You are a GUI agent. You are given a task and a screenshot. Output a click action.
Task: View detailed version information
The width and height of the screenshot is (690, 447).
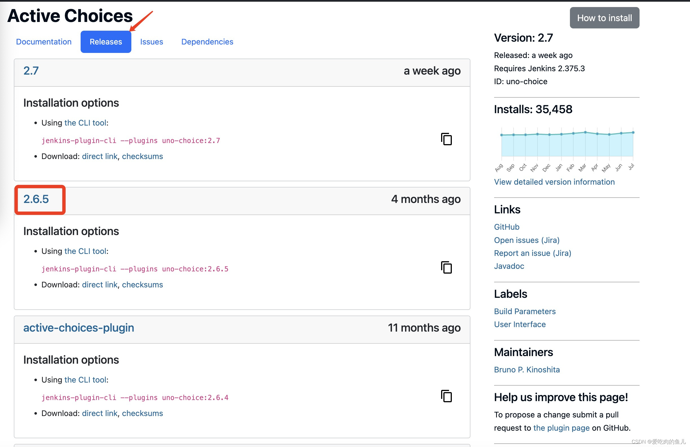tap(554, 182)
